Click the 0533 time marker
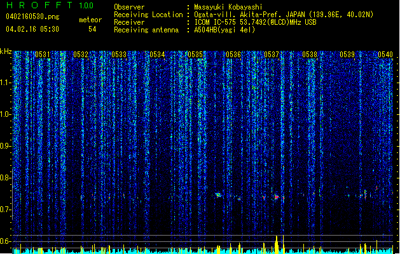Viewport: 400px width, 254px height. click(119, 55)
